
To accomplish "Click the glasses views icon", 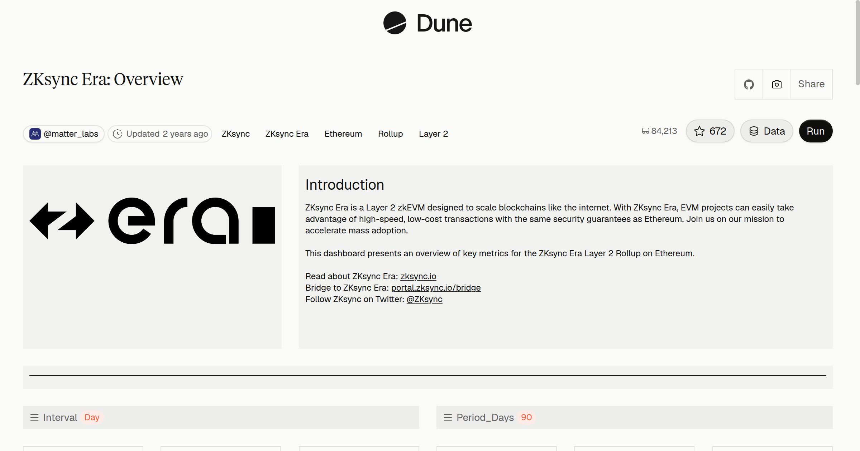I will pos(645,131).
